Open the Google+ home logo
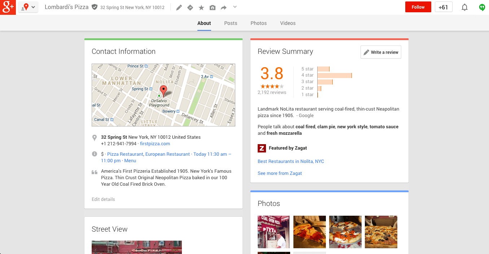The image size is (489, 254). [8, 7]
